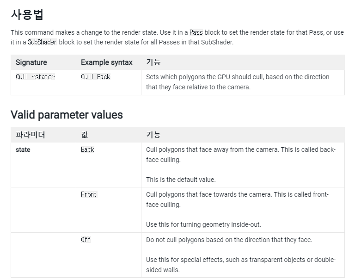
Task: Click "기능" header in the Signature table
Action: click(x=153, y=62)
